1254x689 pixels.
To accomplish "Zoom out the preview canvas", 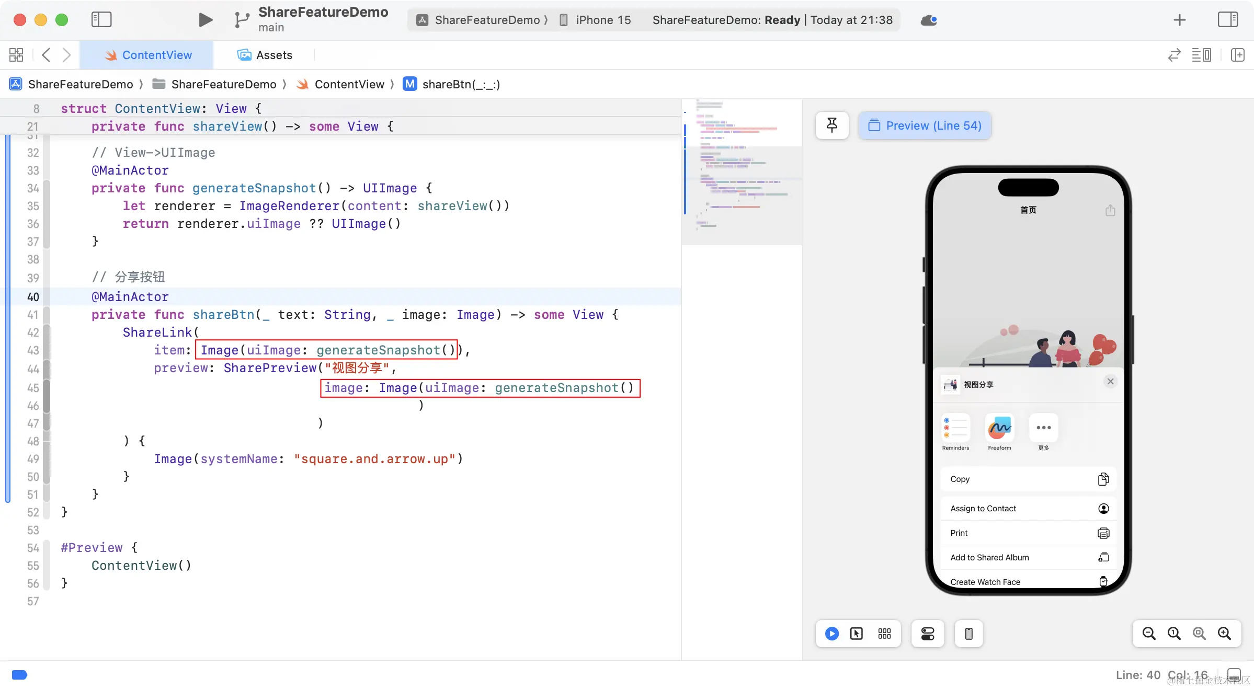I will tap(1149, 634).
